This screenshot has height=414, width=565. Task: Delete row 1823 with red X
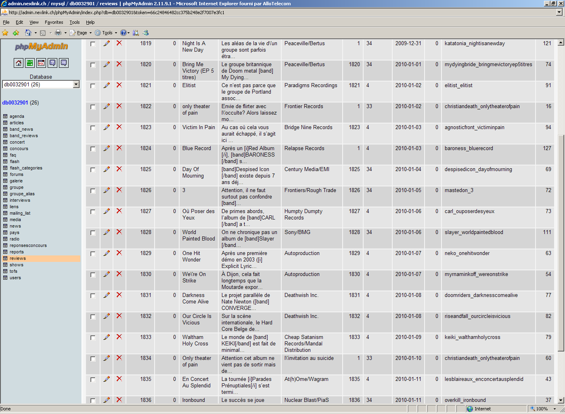119,127
